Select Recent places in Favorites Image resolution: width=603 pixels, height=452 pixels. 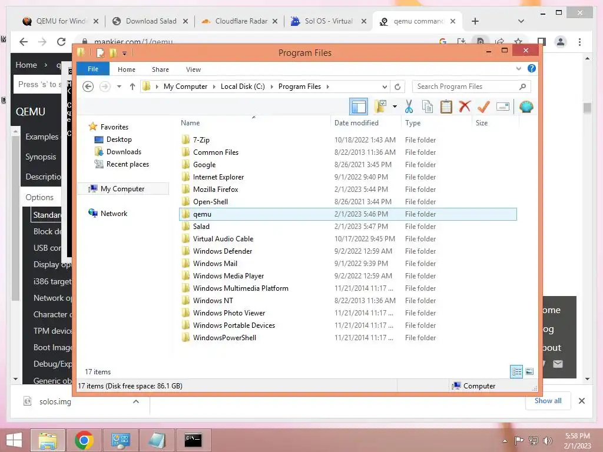click(128, 164)
